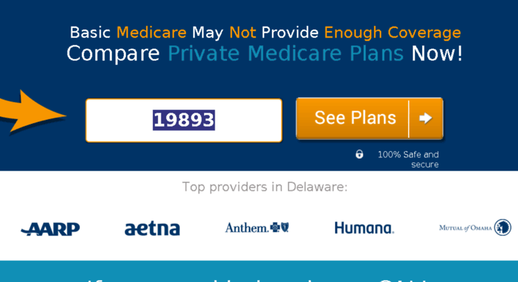Click the Compare word in headline
Viewport: 518px width, 282px height.
coord(113,53)
